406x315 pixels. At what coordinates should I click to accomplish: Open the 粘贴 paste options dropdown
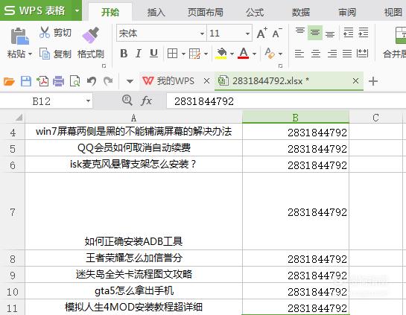31,54
